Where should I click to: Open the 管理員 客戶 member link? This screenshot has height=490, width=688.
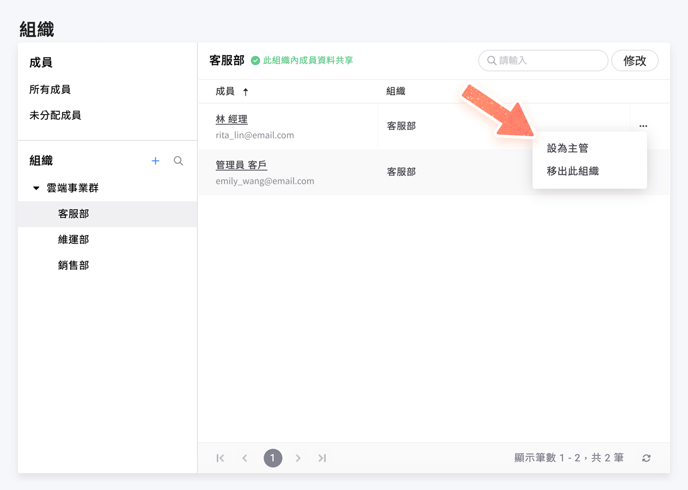tap(241, 165)
